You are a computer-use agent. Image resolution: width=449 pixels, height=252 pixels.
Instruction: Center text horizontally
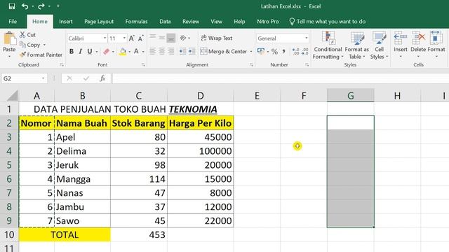tap(162, 51)
